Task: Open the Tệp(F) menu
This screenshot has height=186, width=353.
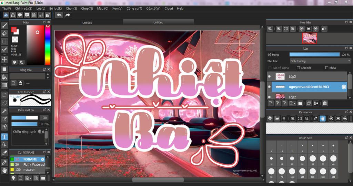Action: click(x=6, y=8)
